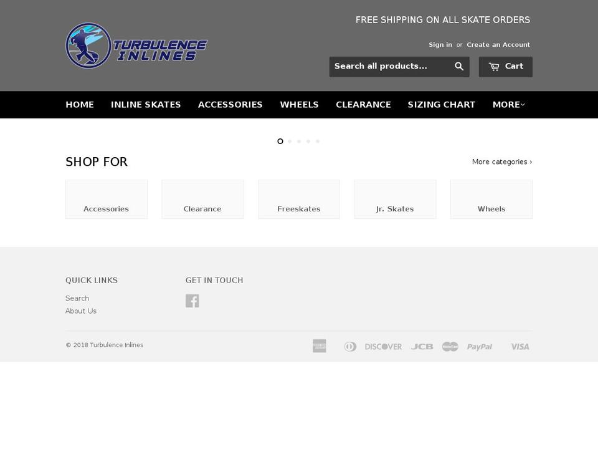Viewport: 598px width, 449px height.
Task: Open the Freeskates category card
Action: coord(299,200)
